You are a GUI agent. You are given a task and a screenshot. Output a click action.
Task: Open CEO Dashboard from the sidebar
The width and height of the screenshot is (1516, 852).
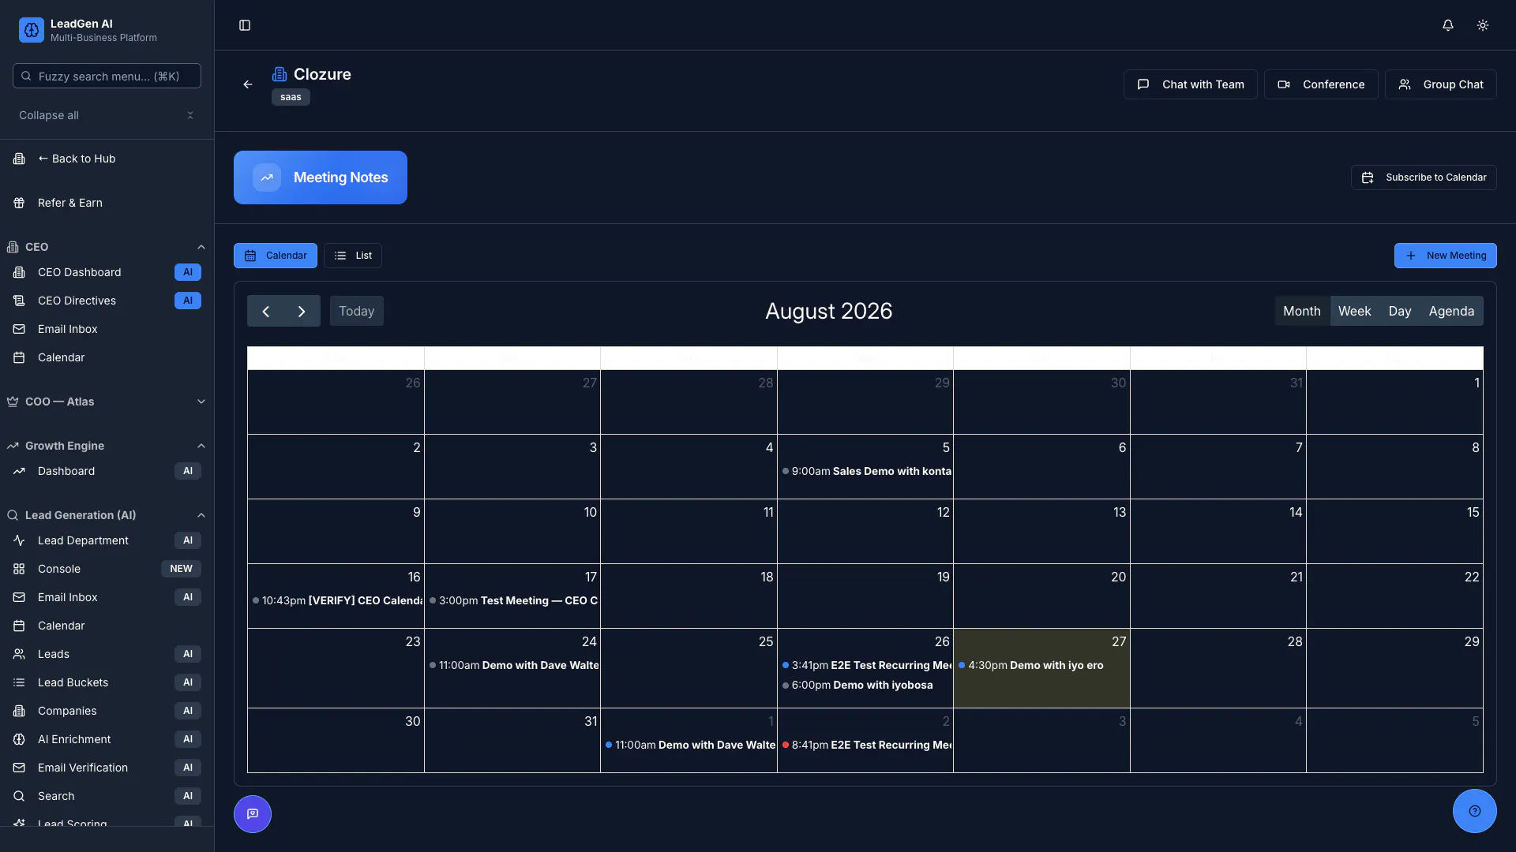pyautogui.click(x=107, y=272)
